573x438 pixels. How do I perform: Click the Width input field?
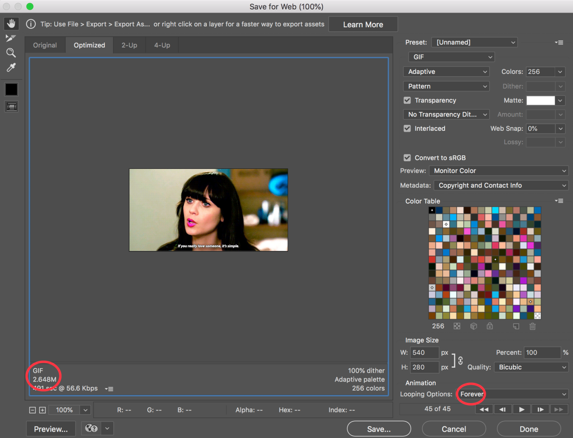(x=424, y=353)
